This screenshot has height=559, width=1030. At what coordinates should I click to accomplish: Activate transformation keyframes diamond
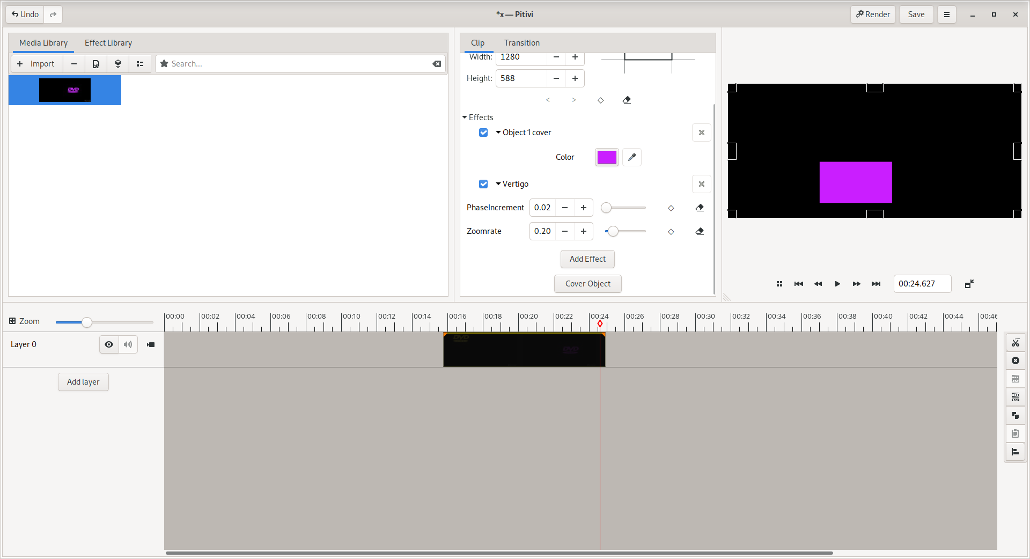[x=601, y=100]
